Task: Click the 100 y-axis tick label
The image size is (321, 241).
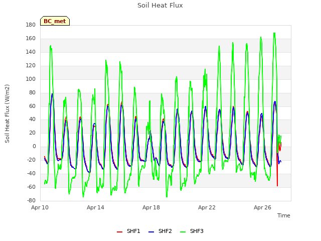Action: pyautogui.click(x=31, y=79)
